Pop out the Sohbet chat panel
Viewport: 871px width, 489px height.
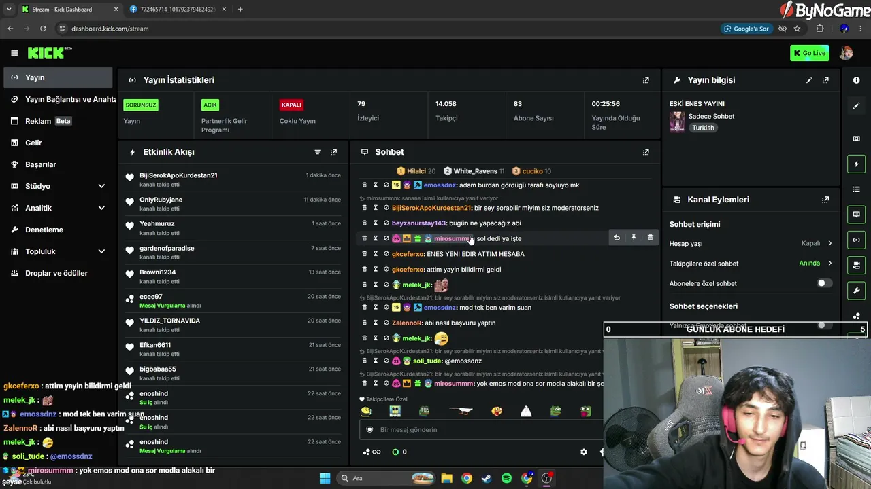point(646,152)
